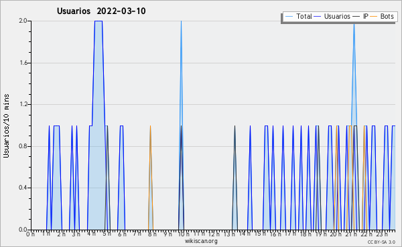Image resolution: width=402 pixels, height=247 pixels.
Task: Click the '23 h' x-axis label
Action: point(382,234)
